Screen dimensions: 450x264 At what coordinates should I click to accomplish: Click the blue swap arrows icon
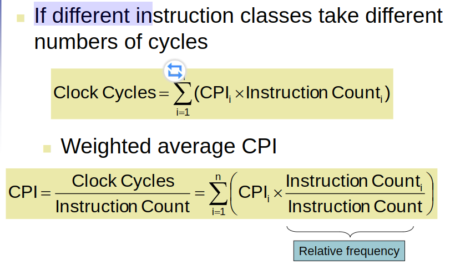175,71
